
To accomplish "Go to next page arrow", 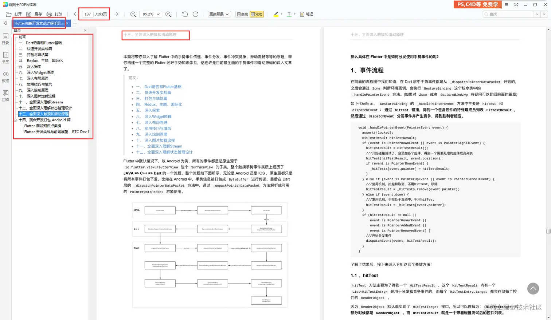I will [116, 14].
